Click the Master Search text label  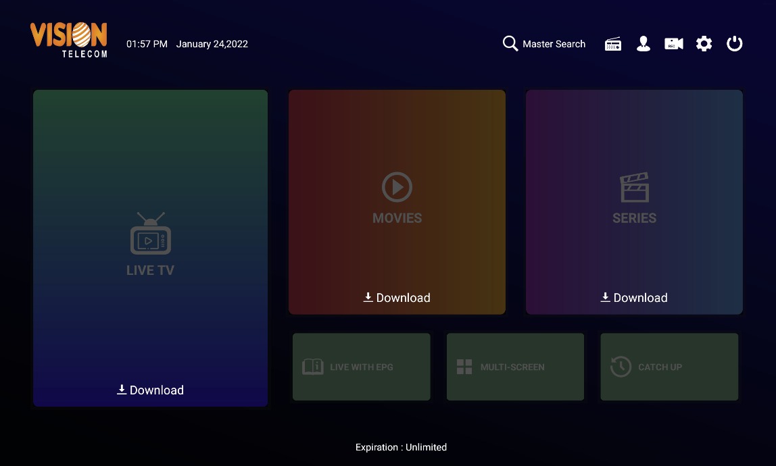pyautogui.click(x=554, y=44)
